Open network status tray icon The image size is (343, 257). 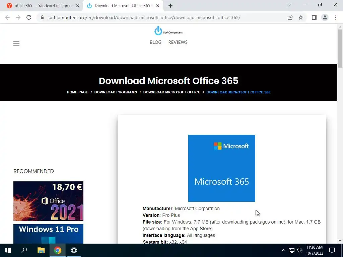(292, 250)
